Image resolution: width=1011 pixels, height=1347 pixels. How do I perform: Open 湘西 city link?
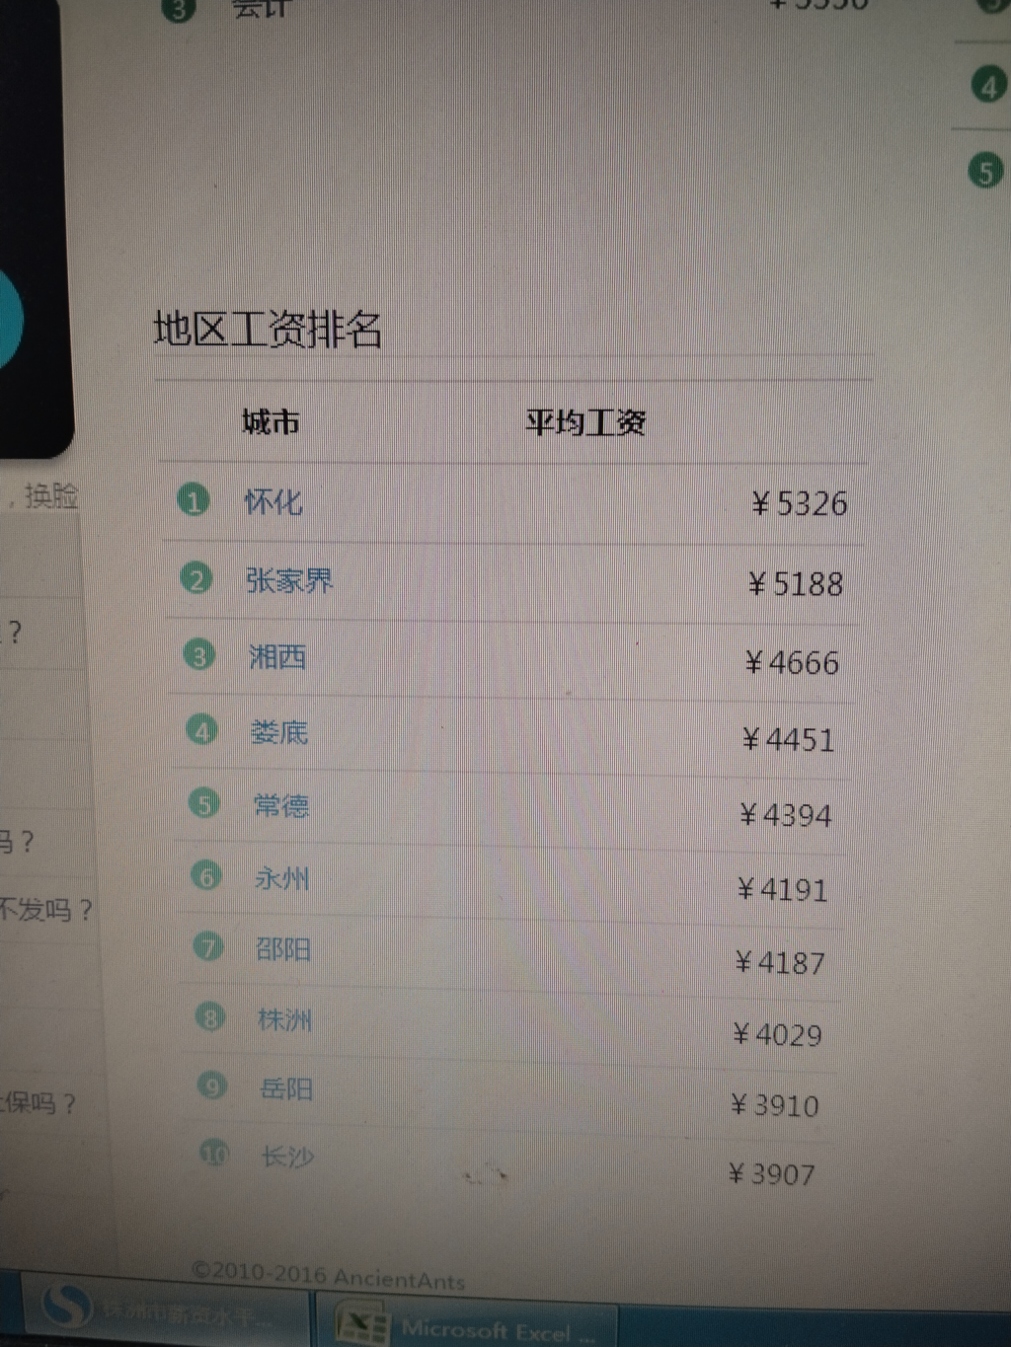[x=277, y=656]
